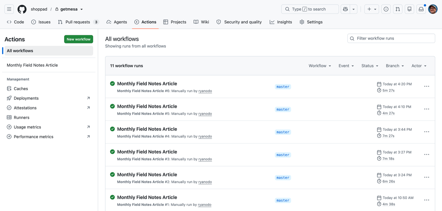
Task: Open the create new plus menu
Action: coord(372,9)
